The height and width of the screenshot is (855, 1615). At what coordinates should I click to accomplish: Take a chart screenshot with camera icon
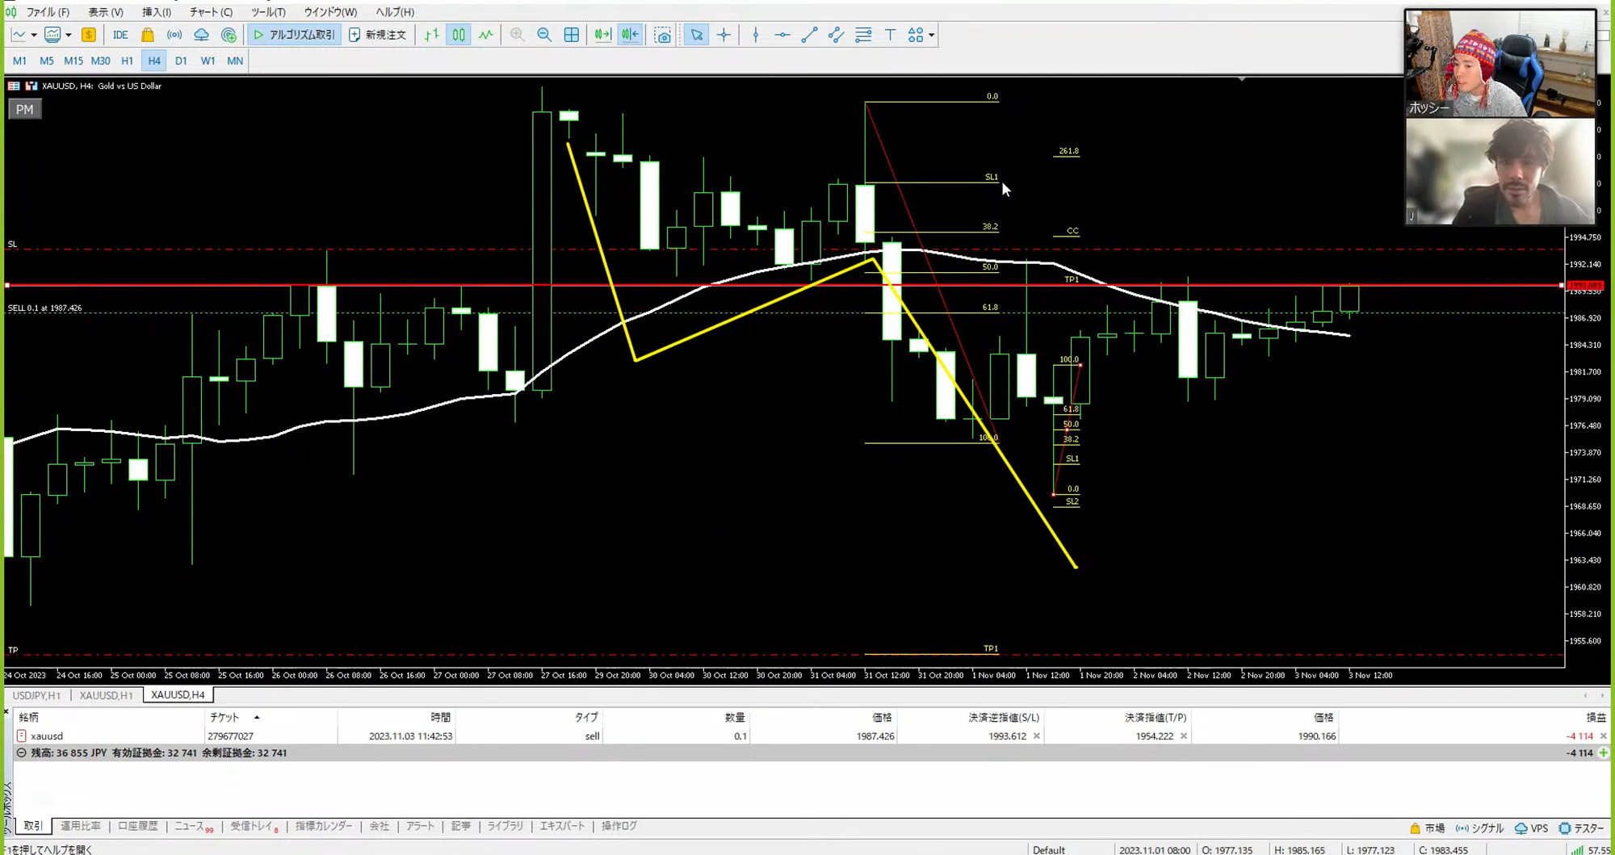[663, 35]
